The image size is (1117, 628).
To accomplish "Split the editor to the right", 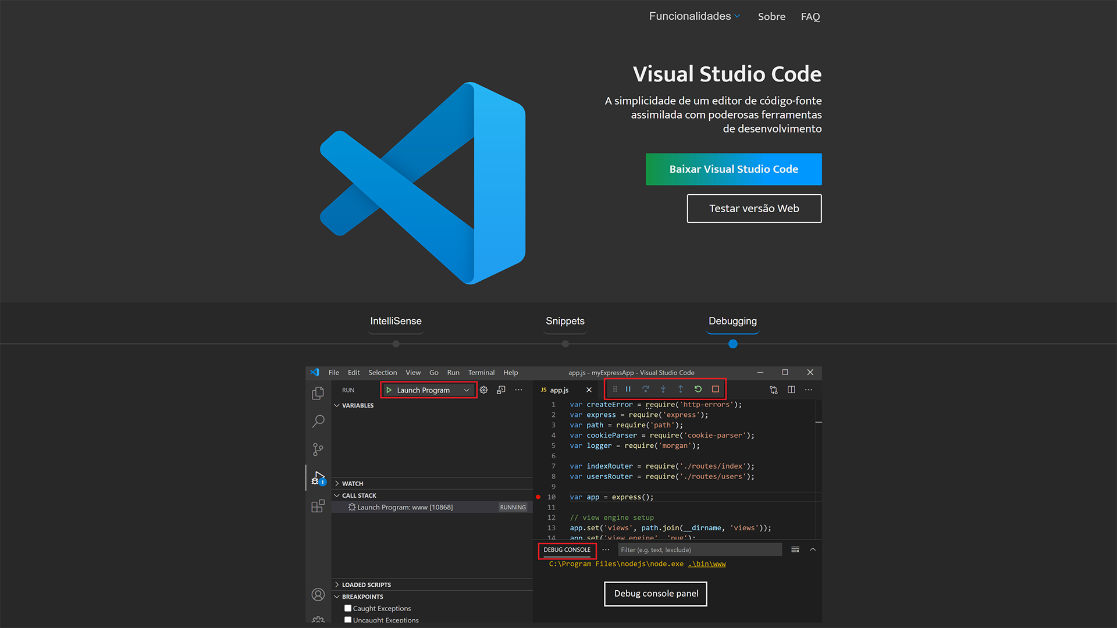I will [x=791, y=390].
